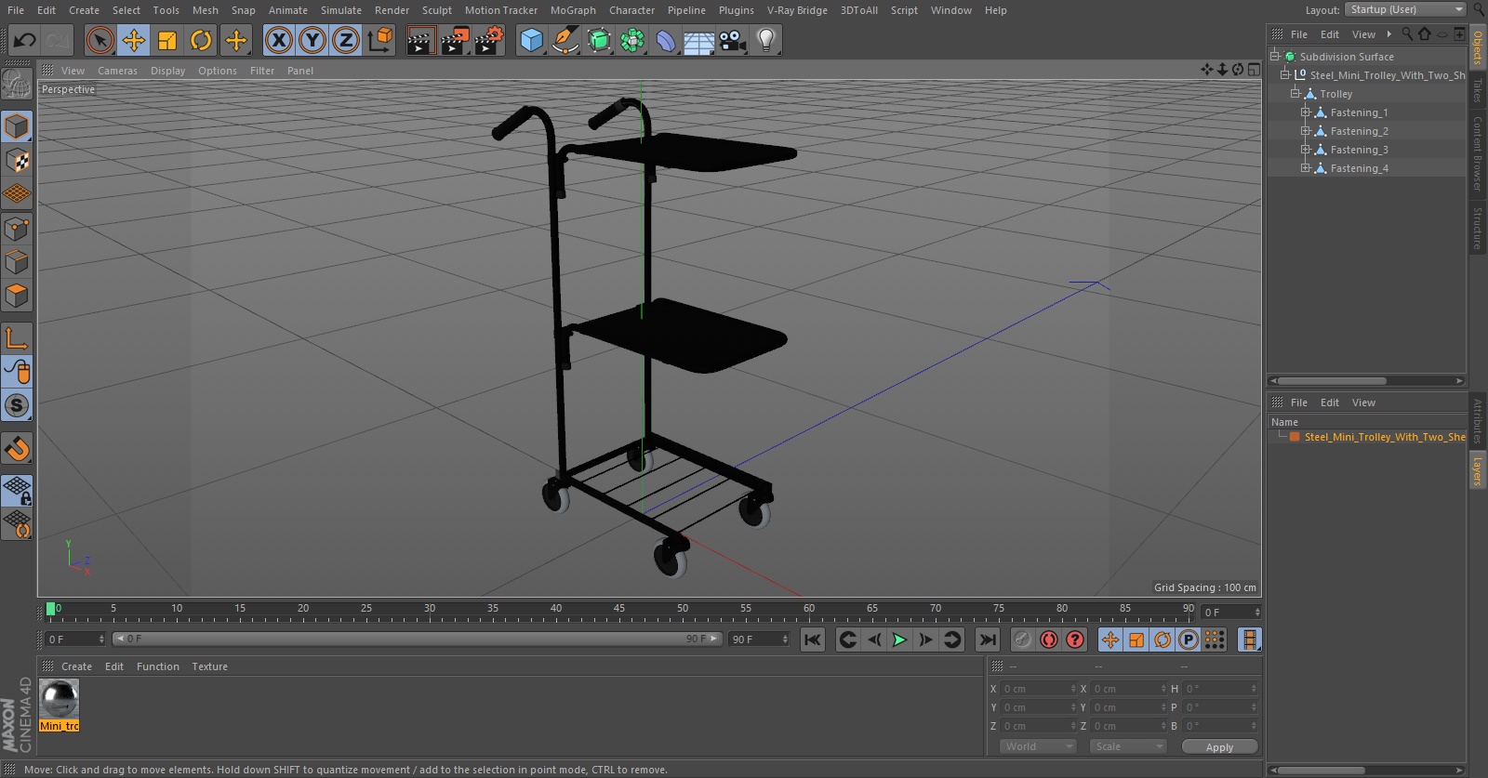Switch to the Layers side tab
This screenshot has height=778, width=1488.
1477,470
